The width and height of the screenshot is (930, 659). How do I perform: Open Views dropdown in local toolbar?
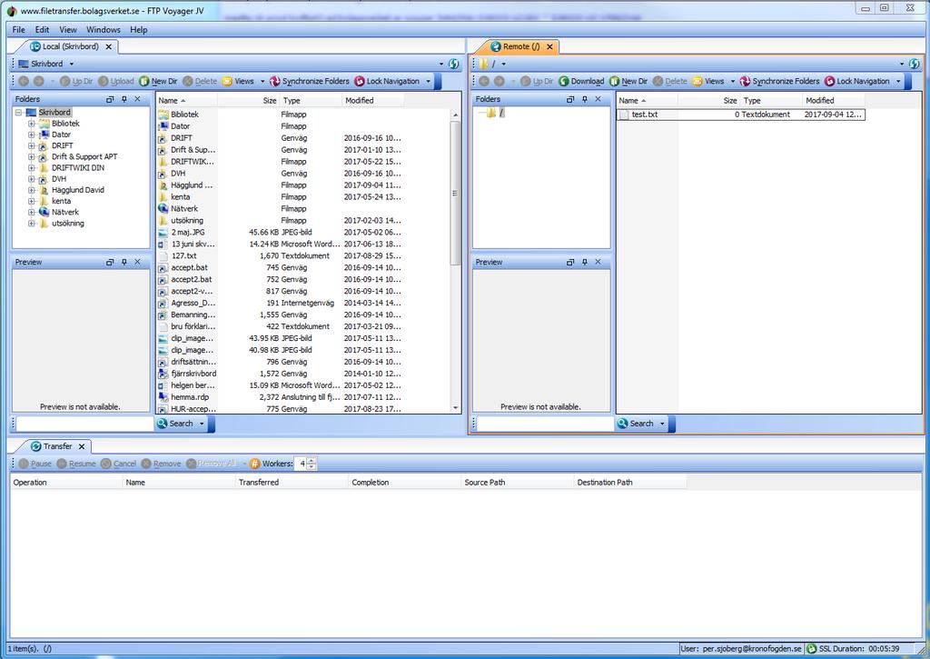pos(262,81)
